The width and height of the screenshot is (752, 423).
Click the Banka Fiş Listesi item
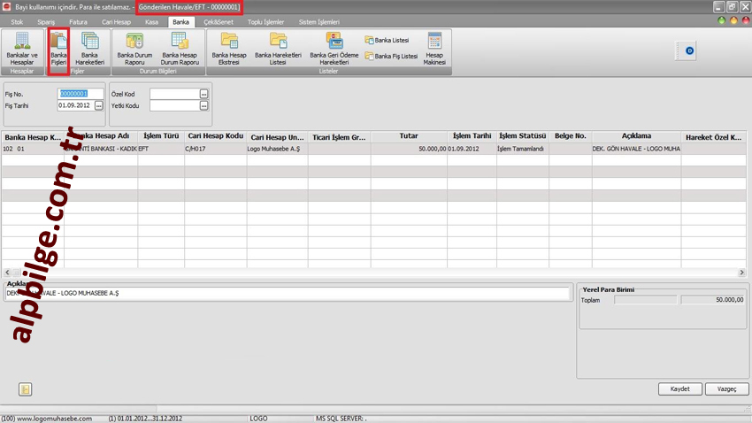(x=391, y=56)
